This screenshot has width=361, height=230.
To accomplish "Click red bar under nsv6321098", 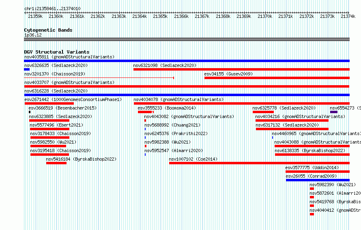I will 241,69.
